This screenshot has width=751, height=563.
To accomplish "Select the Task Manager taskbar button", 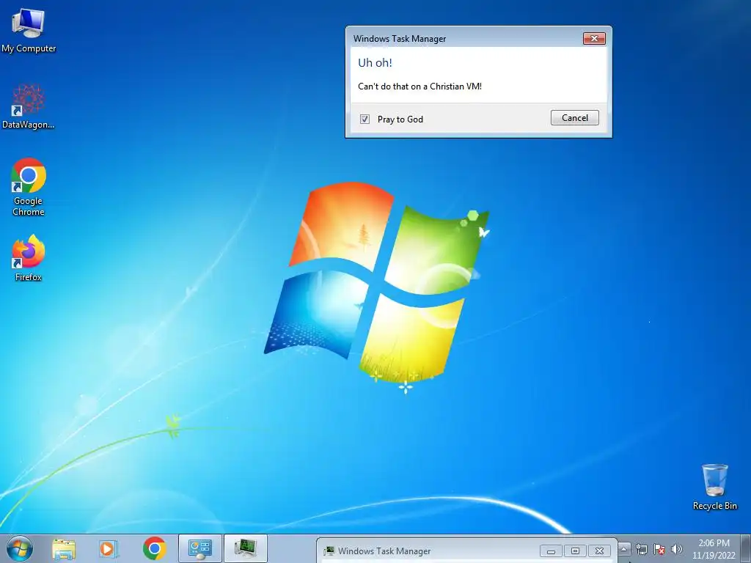I will point(245,548).
